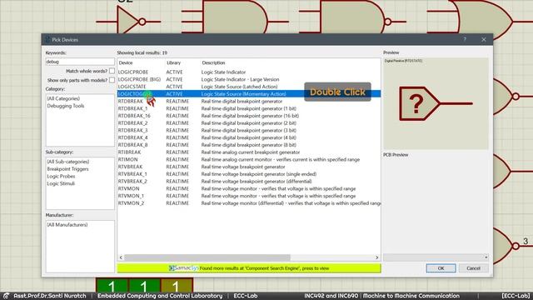533x300 pixels.
Task: Click the results horizontal scrollbar thumb
Action: [207, 257]
